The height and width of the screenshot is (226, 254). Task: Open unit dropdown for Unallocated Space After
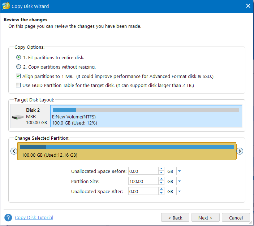179,191
